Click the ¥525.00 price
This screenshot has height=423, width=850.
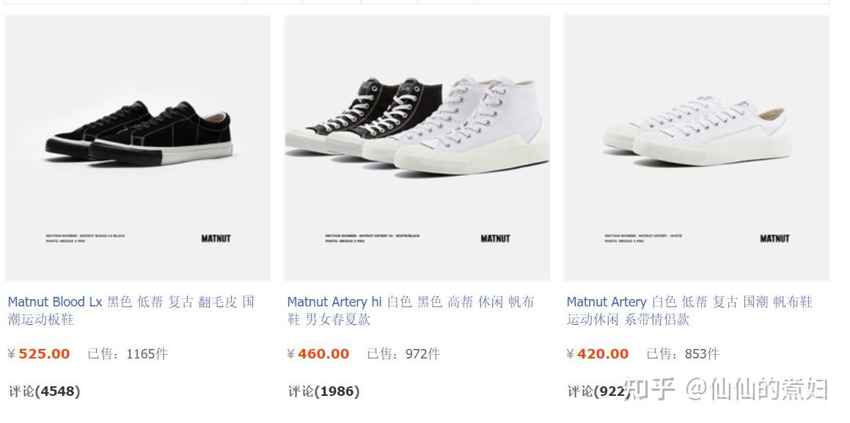pos(40,354)
